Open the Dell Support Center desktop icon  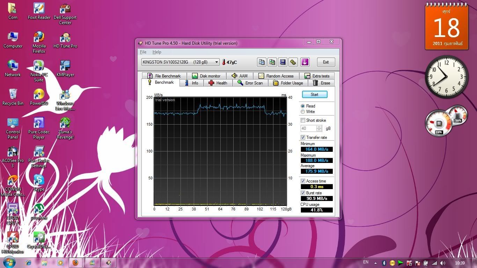point(65,14)
